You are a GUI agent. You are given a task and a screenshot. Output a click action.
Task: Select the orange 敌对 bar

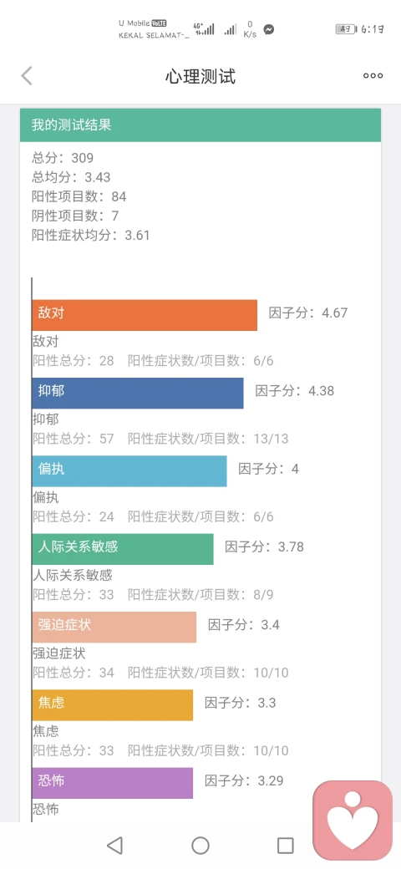click(x=145, y=315)
